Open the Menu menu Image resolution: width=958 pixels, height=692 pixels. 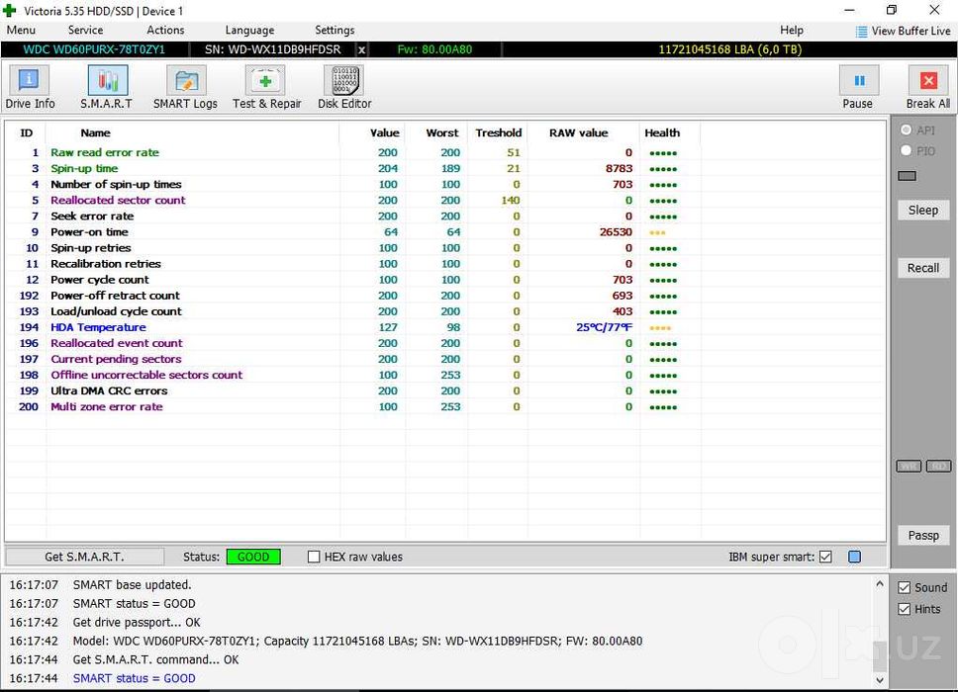coord(22,30)
